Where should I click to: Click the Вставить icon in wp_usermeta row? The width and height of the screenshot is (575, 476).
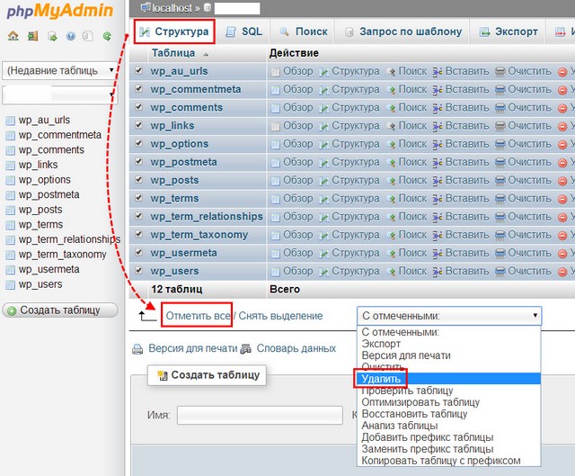438,254
